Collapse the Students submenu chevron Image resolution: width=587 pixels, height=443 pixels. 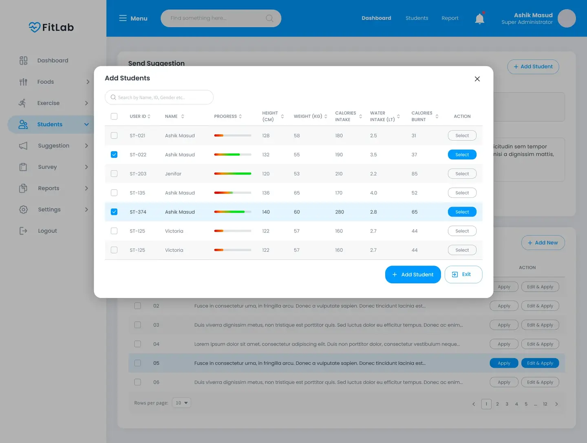click(86, 124)
